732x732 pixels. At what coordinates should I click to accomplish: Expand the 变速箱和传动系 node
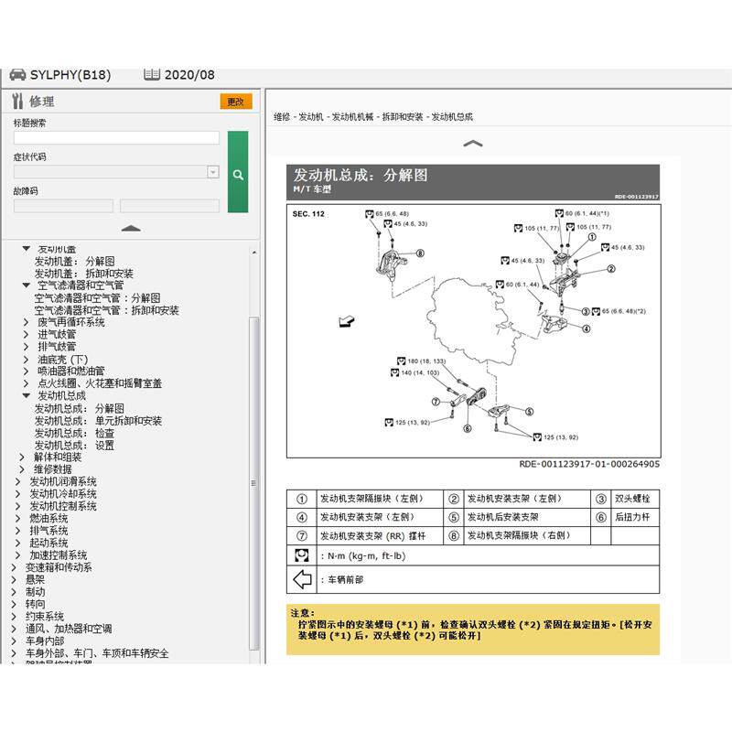pos(14,567)
